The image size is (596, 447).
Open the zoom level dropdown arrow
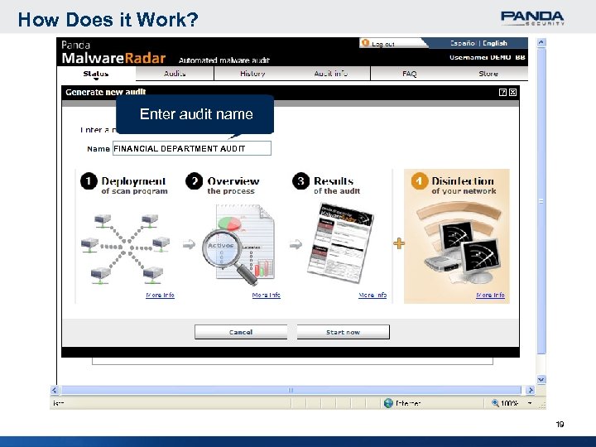point(530,403)
